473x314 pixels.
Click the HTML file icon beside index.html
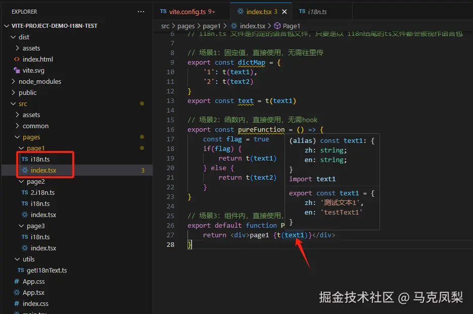pyautogui.click(x=17, y=60)
